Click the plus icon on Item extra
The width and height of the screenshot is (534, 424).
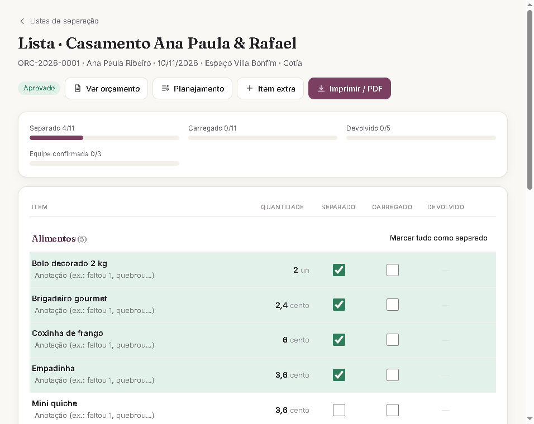click(250, 88)
